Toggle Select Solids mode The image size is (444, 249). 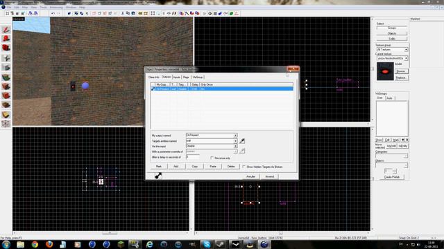tap(392, 39)
